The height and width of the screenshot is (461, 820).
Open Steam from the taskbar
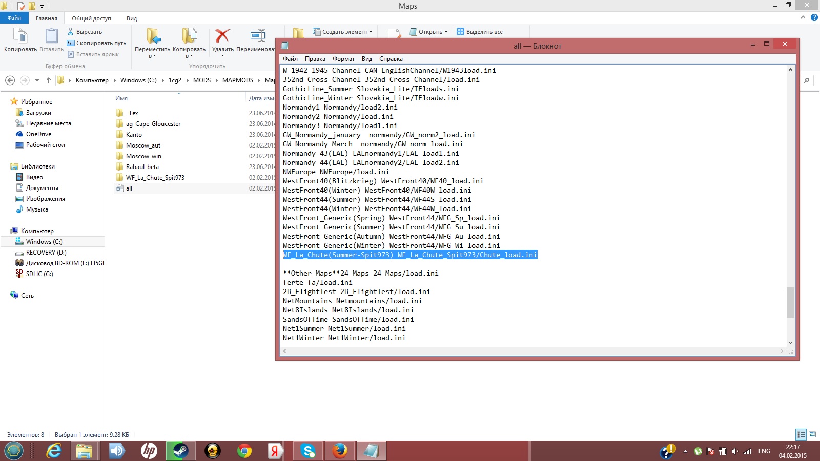[x=180, y=451]
